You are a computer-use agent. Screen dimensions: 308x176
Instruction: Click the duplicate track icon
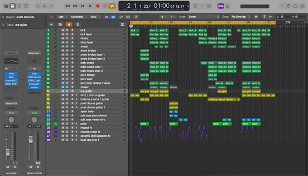pyautogui.click(x=60, y=24)
